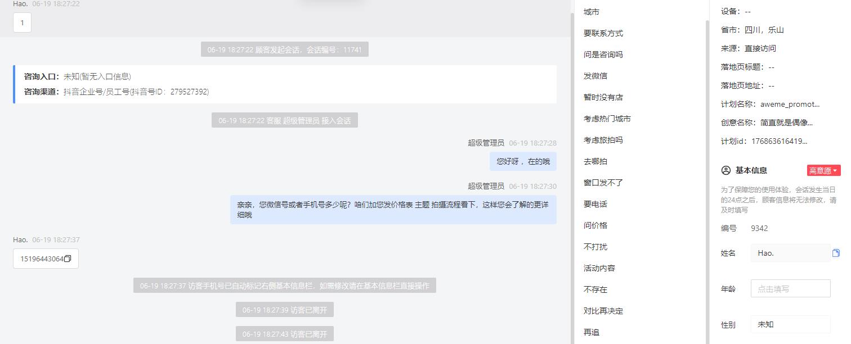This screenshot has width=851, height=344.
Task: Click the 来源 直接访问 value
Action: click(760, 48)
